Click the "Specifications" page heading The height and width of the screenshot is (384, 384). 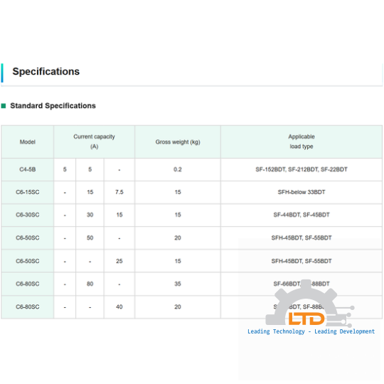click(46, 72)
